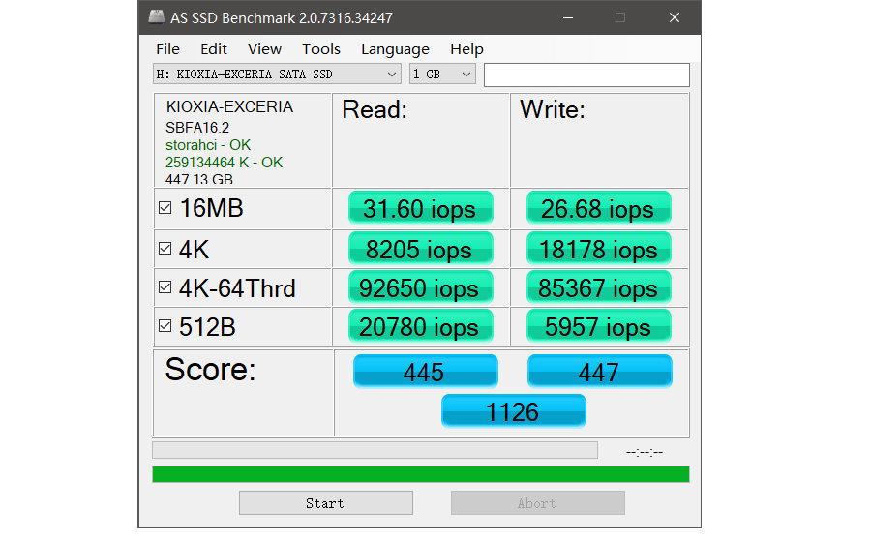871x541 pixels.
Task: Expand the KIOXIA-EXCERIA drive selection dropdown
Action: coord(277,74)
